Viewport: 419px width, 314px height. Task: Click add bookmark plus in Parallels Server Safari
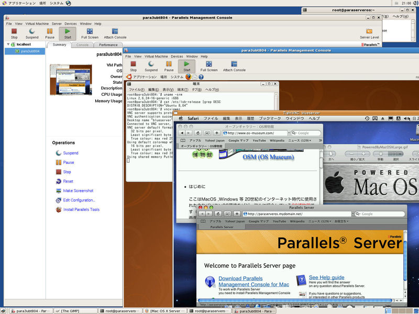[x=237, y=214]
